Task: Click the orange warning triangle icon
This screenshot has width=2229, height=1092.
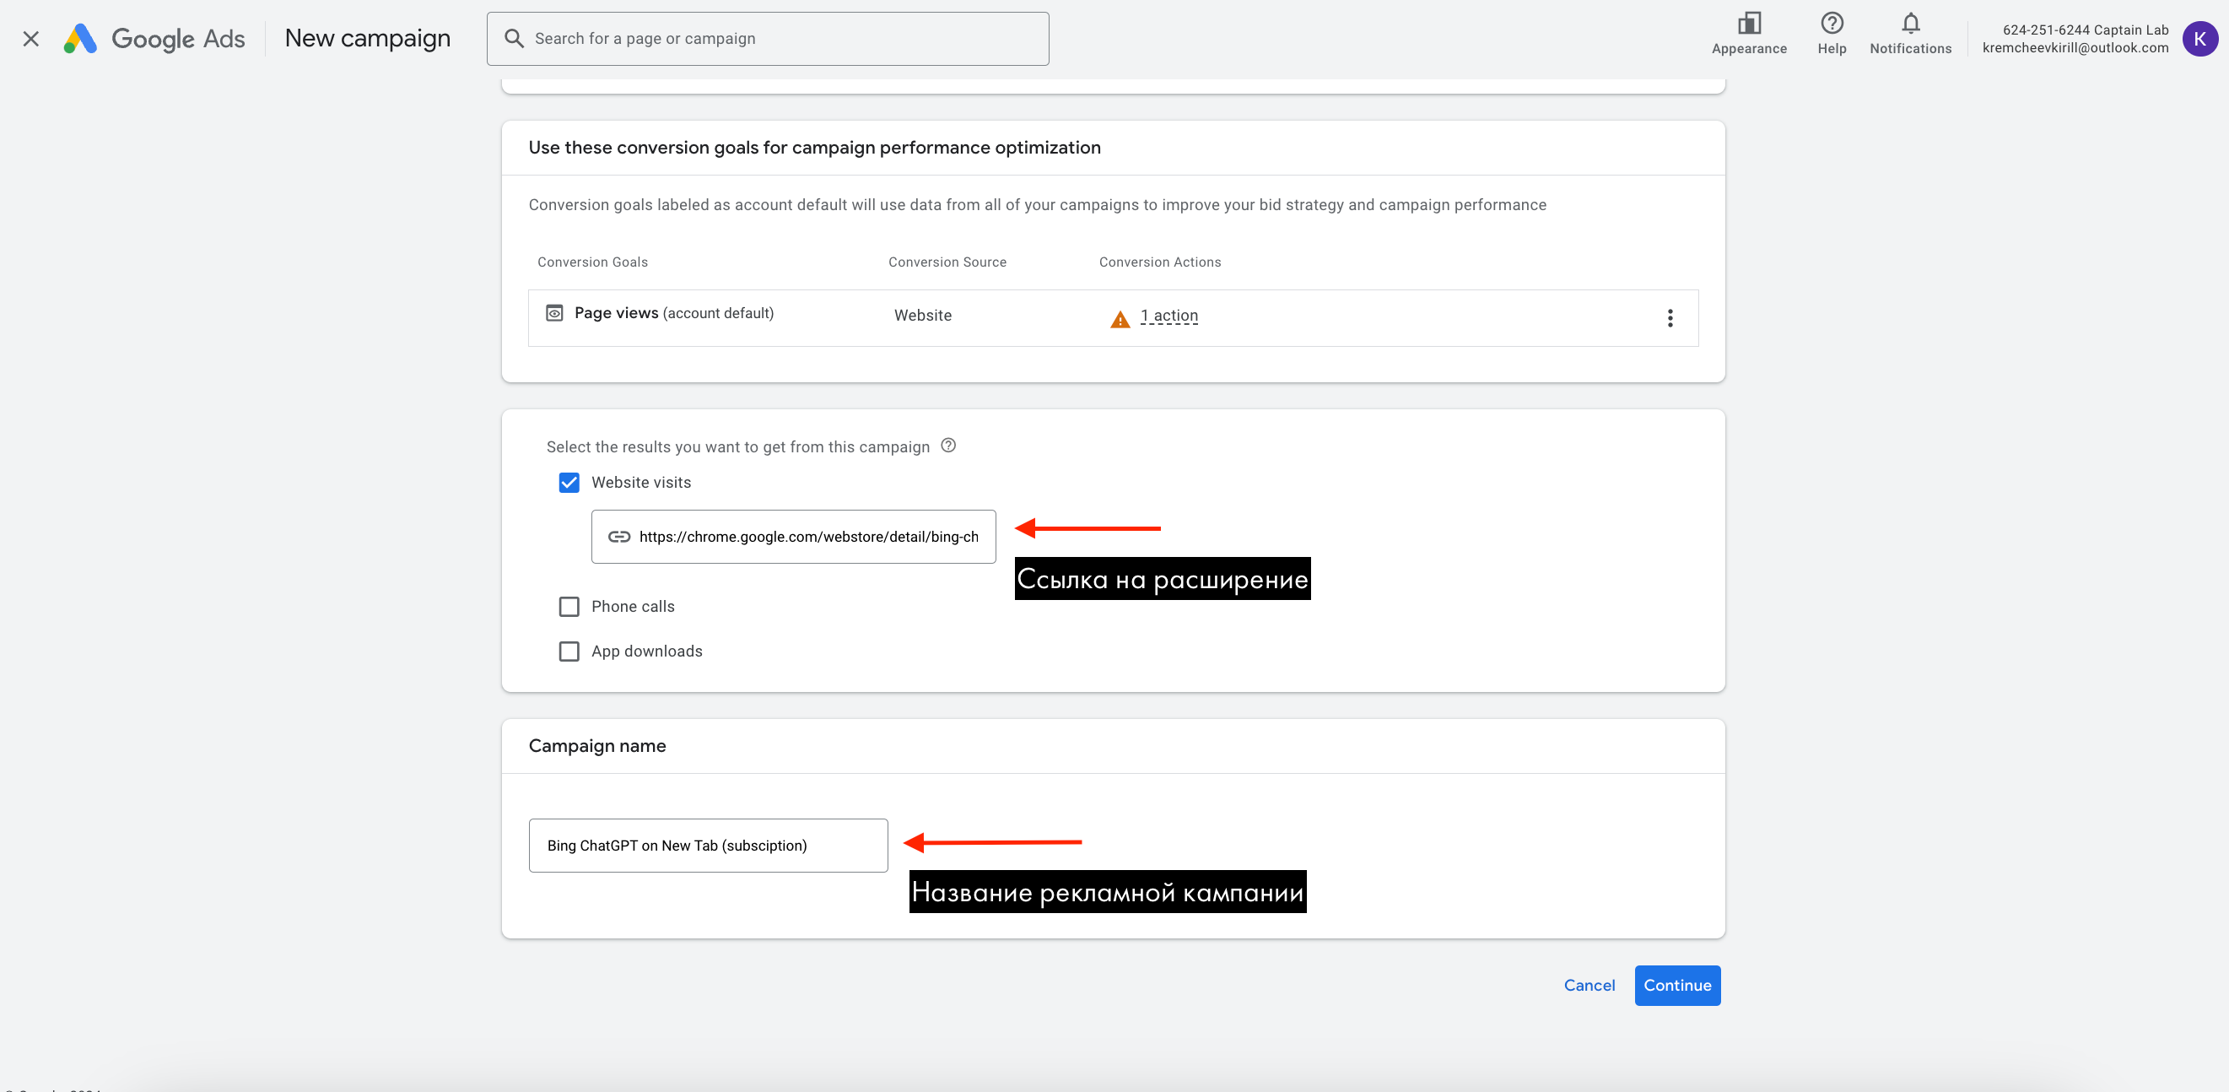Action: [x=1120, y=319]
